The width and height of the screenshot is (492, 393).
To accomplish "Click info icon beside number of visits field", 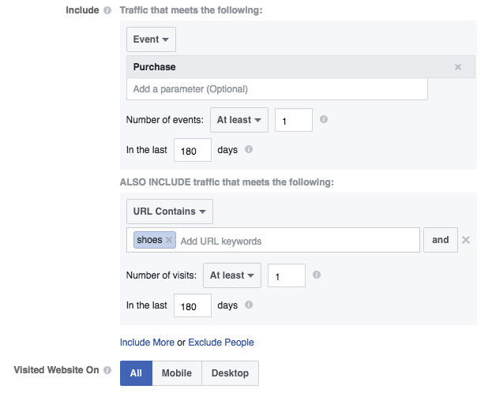I will point(316,275).
